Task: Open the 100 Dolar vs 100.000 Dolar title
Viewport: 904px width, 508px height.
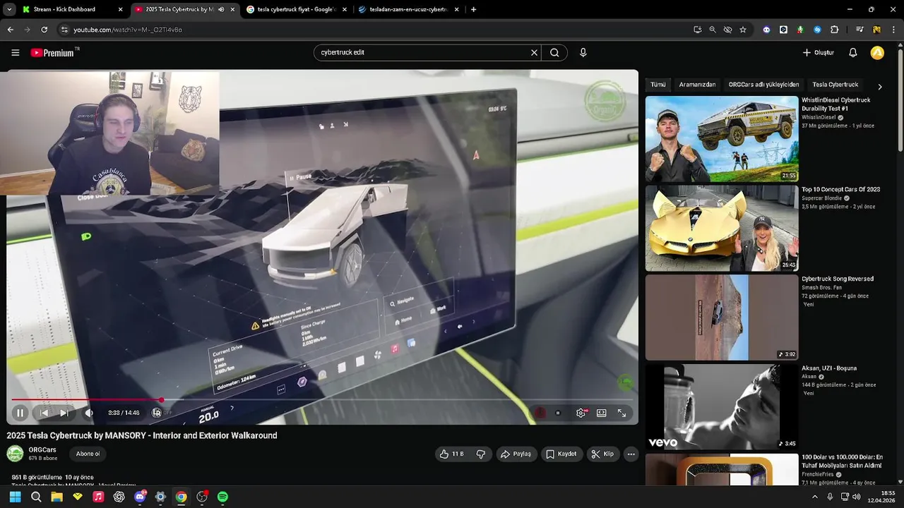Action: [842, 461]
